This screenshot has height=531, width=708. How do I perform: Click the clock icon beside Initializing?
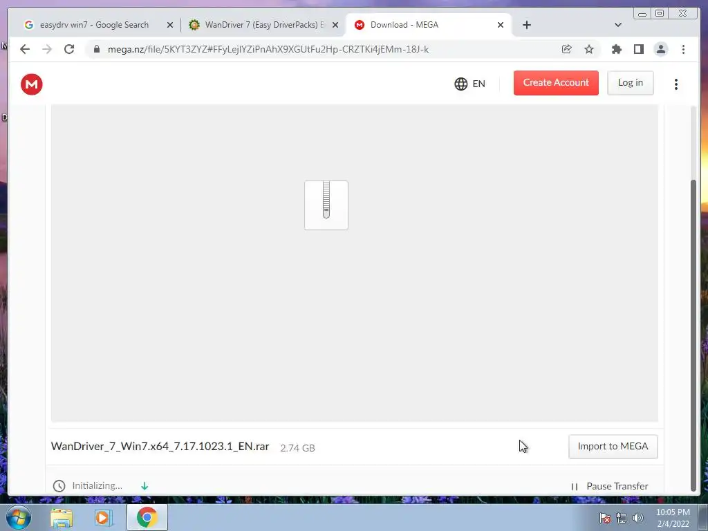[59, 486]
